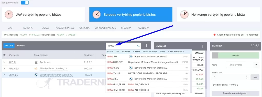This screenshot has width=262, height=97.
Task: Click BMW.EU ticker link in watchlist
Action: 13,75
